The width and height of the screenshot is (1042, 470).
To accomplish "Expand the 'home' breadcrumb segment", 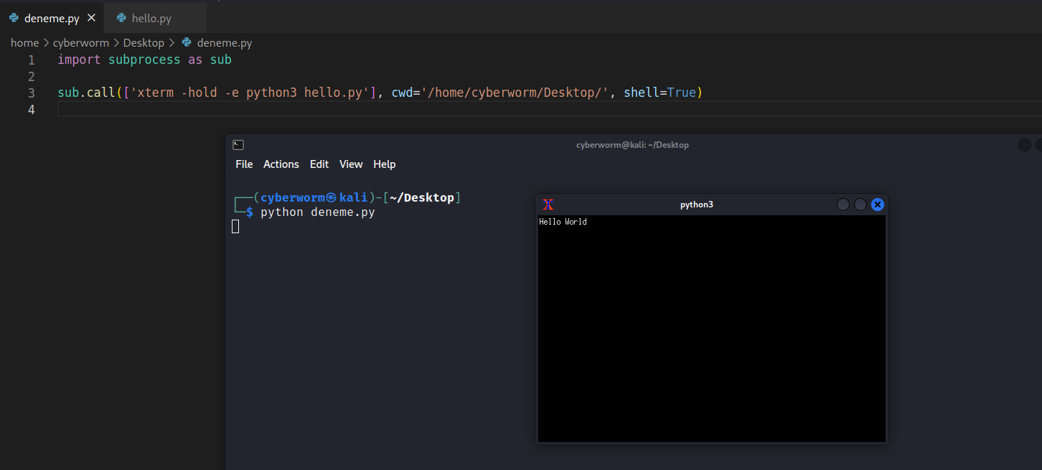I will tap(24, 43).
